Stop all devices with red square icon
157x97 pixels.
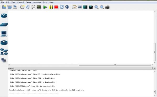[56, 7]
